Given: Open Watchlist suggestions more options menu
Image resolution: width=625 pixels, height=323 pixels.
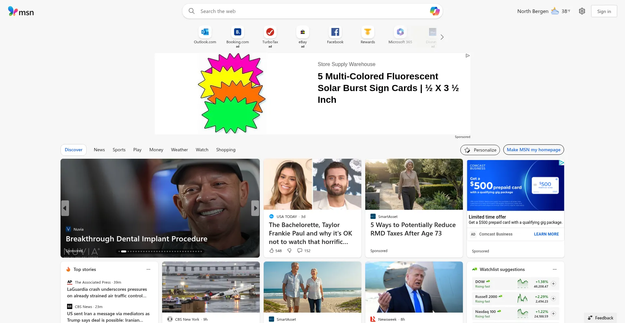Looking at the screenshot, I should point(555,269).
